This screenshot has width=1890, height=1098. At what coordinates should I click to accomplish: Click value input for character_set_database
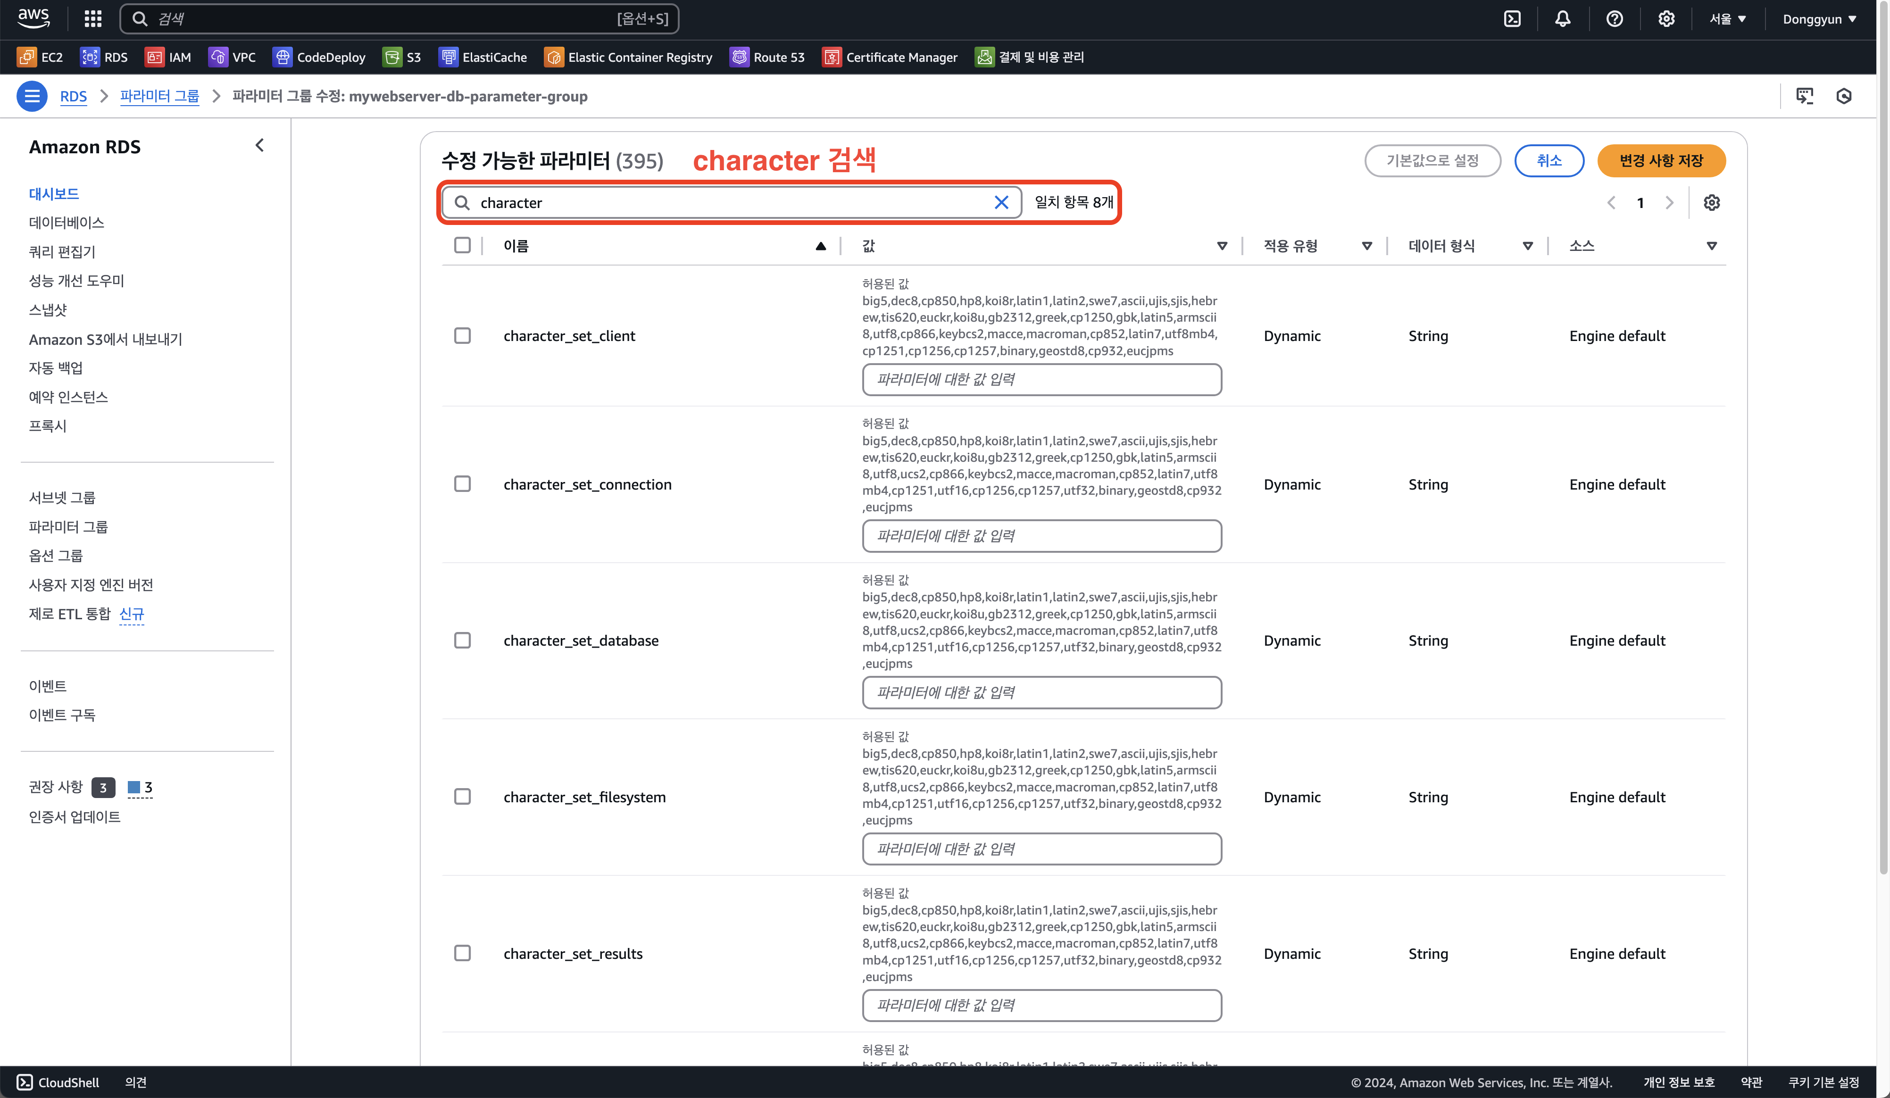pos(1042,692)
